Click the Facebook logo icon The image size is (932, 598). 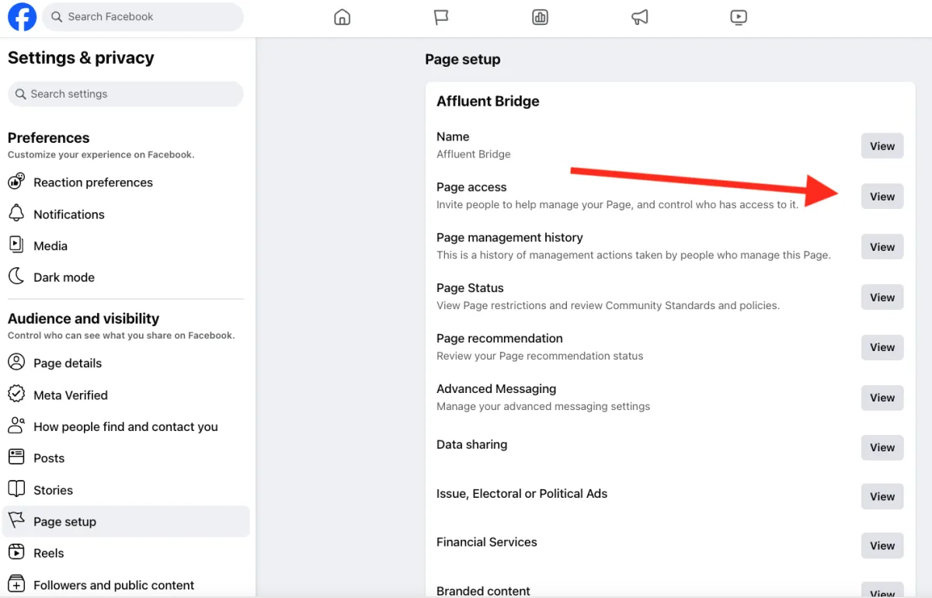coord(22,17)
